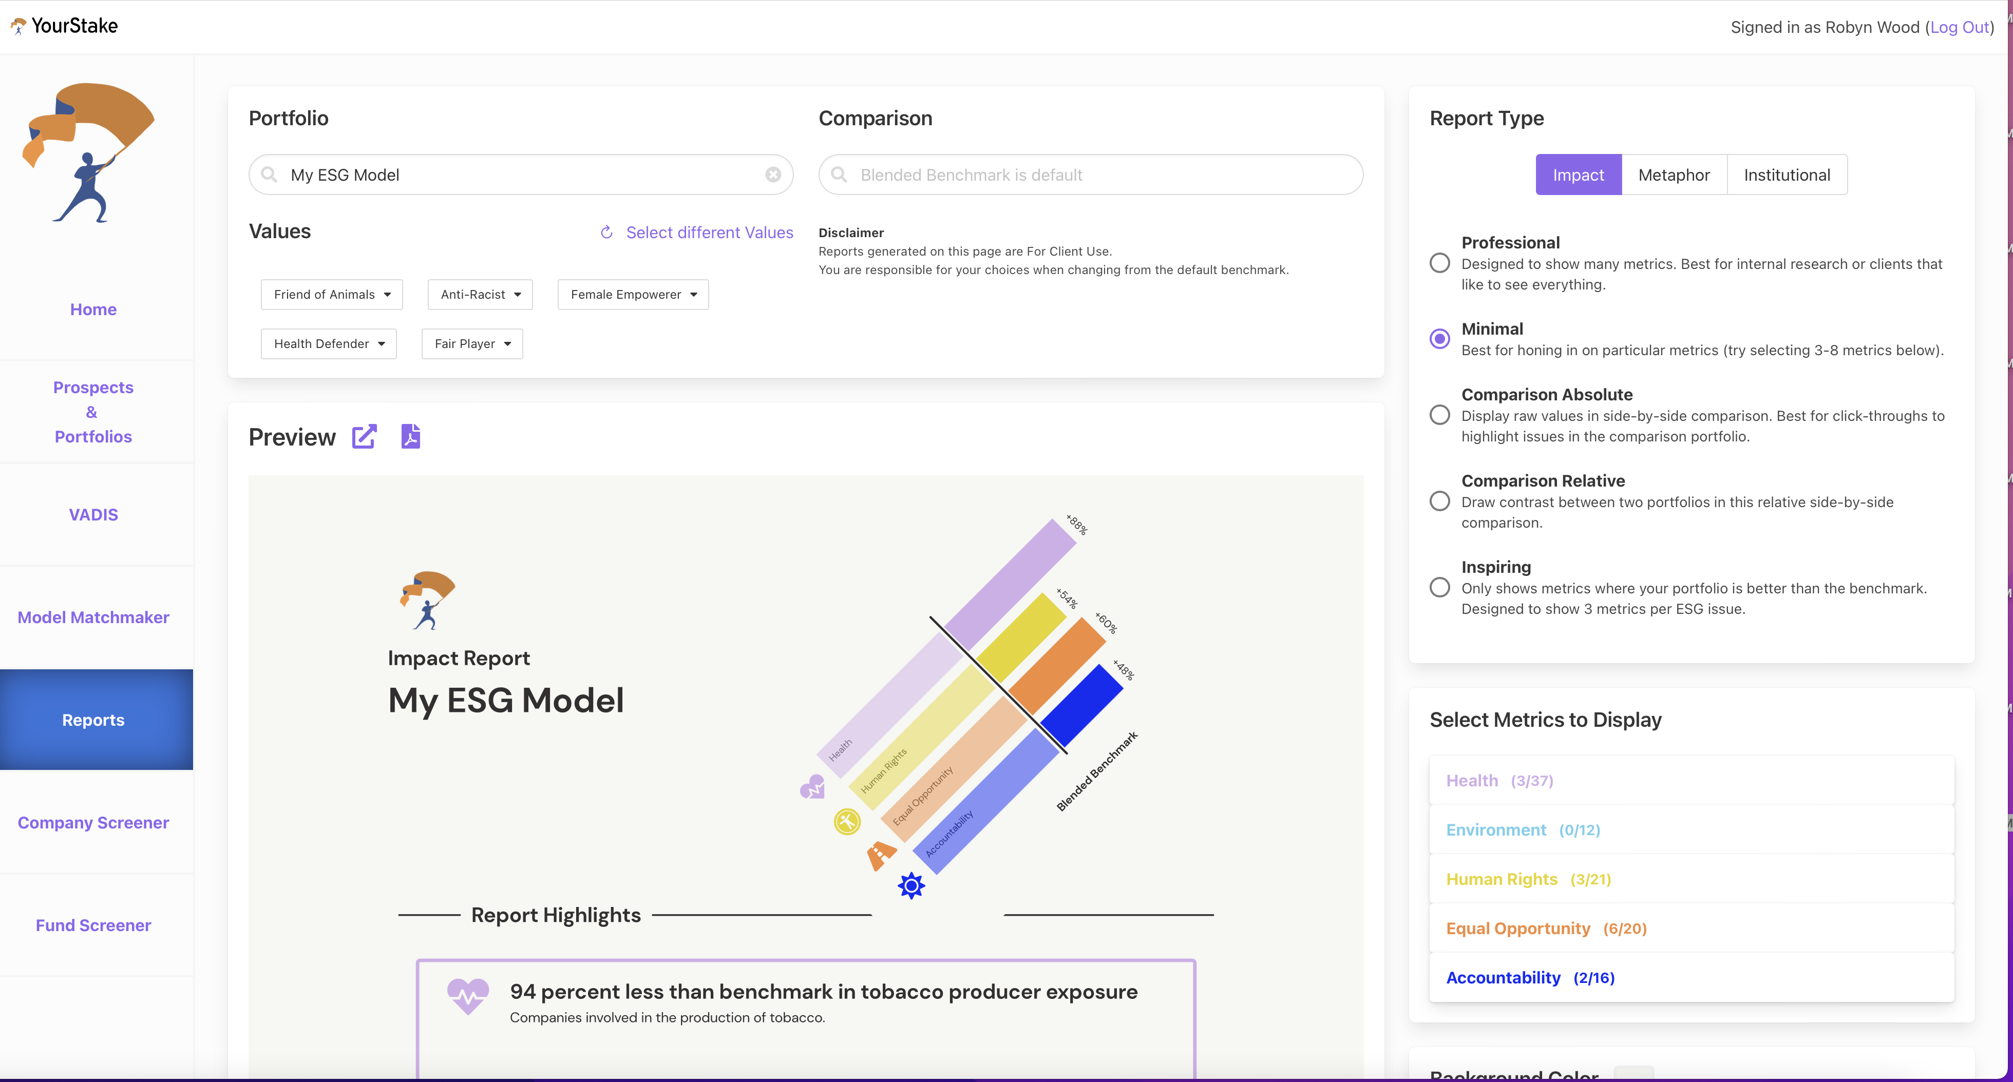Screen dimensions: 2013x1082
Task: Select the Professional report option
Action: [x=1439, y=262]
